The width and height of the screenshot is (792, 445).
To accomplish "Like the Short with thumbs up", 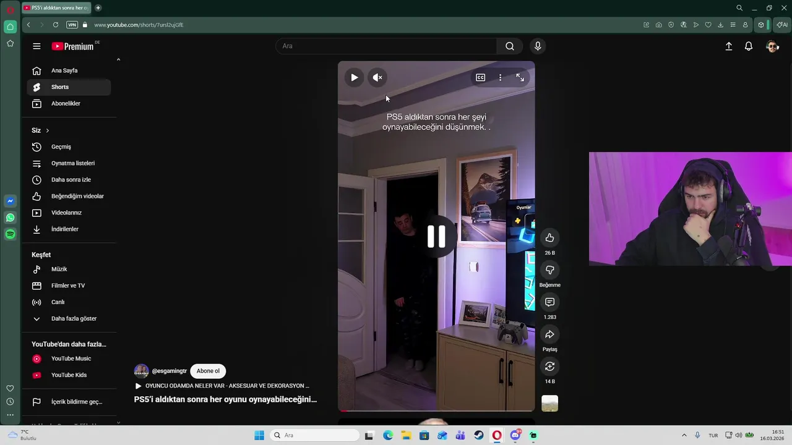I will [x=549, y=238].
